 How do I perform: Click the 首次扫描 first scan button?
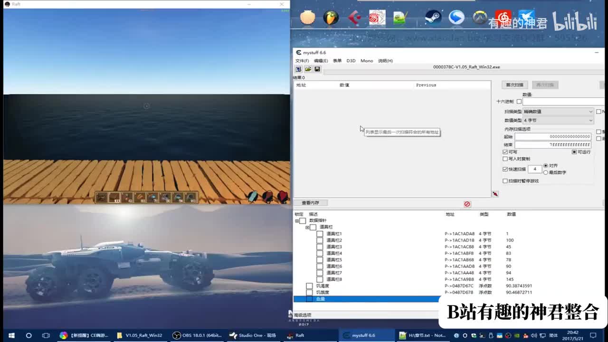[514, 85]
